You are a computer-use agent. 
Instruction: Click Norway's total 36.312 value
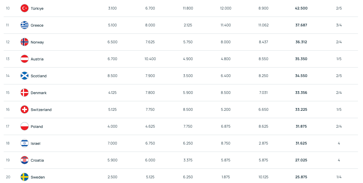pyautogui.click(x=301, y=42)
